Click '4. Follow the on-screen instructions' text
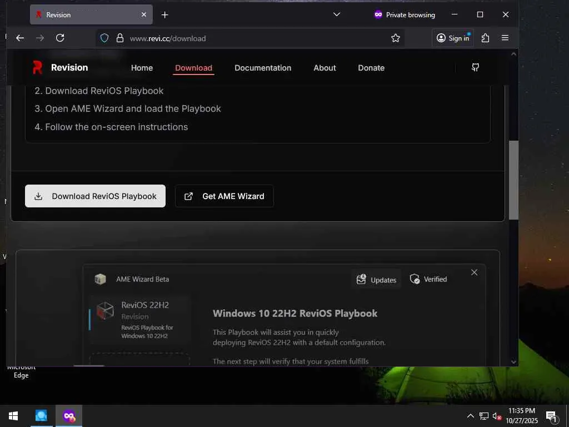Image resolution: width=569 pixels, height=427 pixels. pos(111,127)
